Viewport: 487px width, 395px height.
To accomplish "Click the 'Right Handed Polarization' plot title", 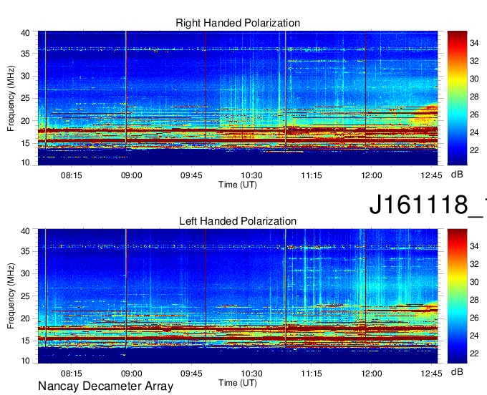I will (x=238, y=23).
